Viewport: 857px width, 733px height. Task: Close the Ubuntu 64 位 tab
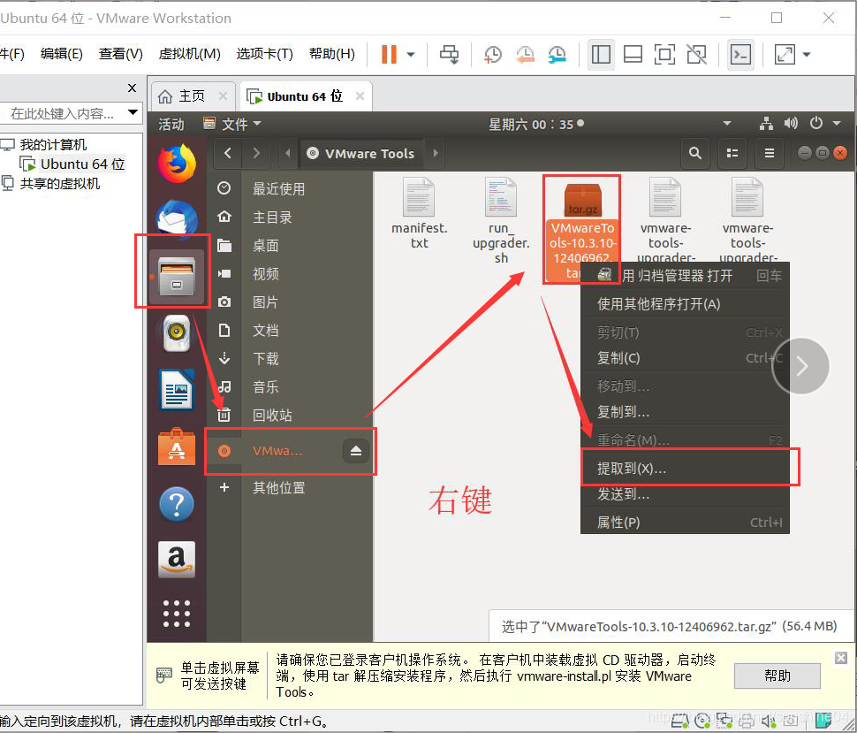tap(360, 96)
